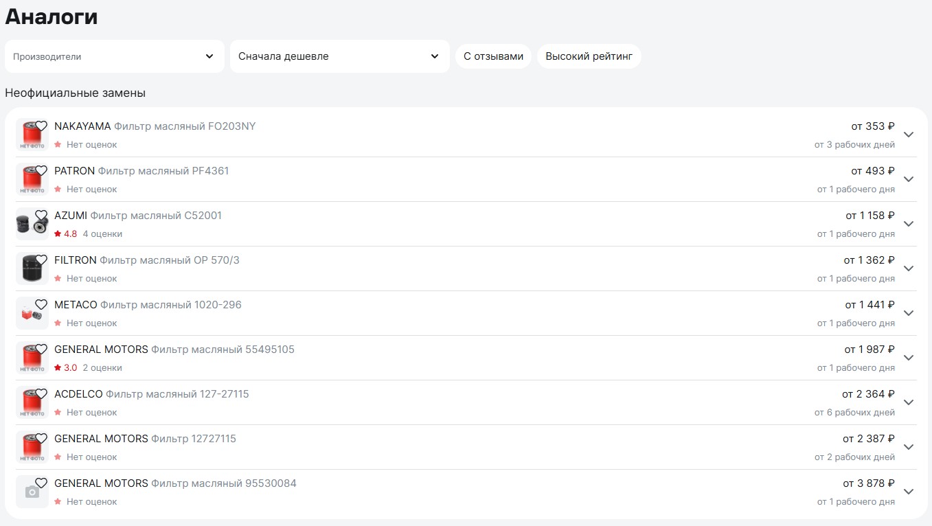The image size is (932, 526).
Task: Click price от 1 158 ₽
Action: (870, 216)
